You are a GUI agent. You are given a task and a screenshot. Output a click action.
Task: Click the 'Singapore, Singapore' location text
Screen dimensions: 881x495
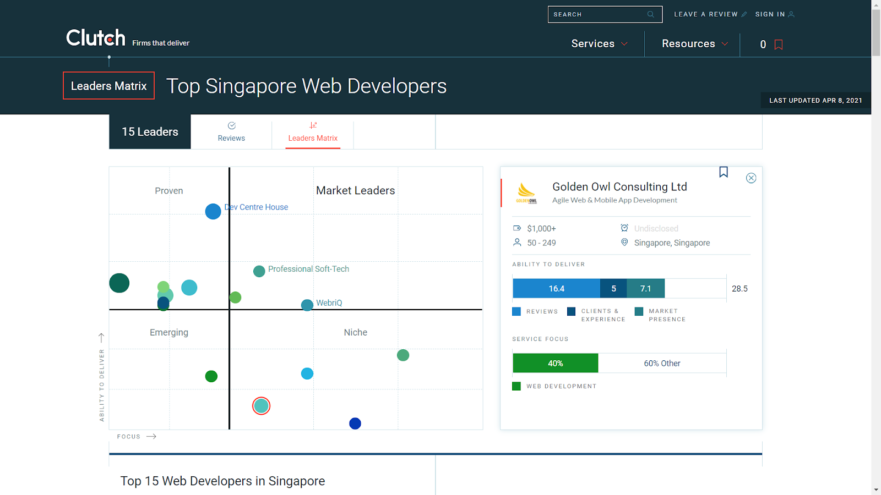coord(672,243)
